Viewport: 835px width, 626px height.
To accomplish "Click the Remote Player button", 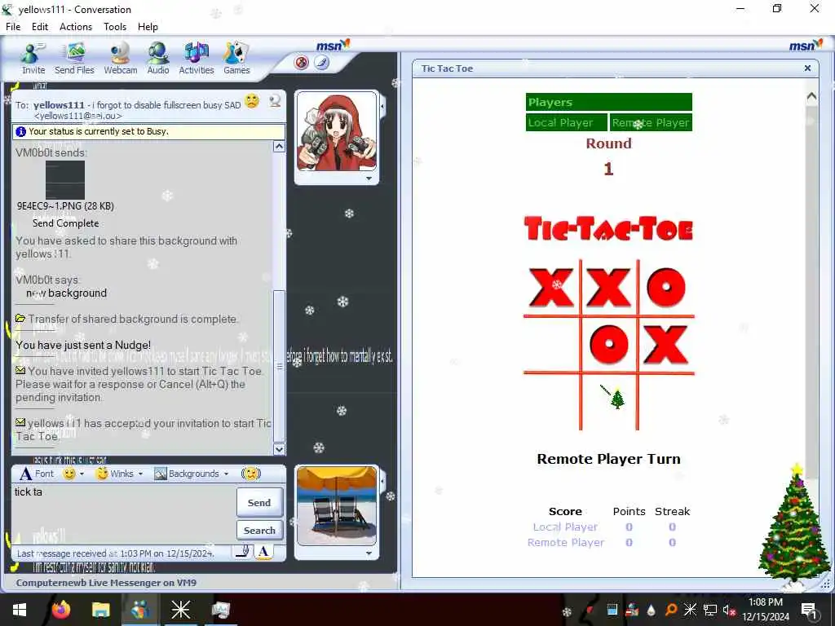I will tap(651, 122).
